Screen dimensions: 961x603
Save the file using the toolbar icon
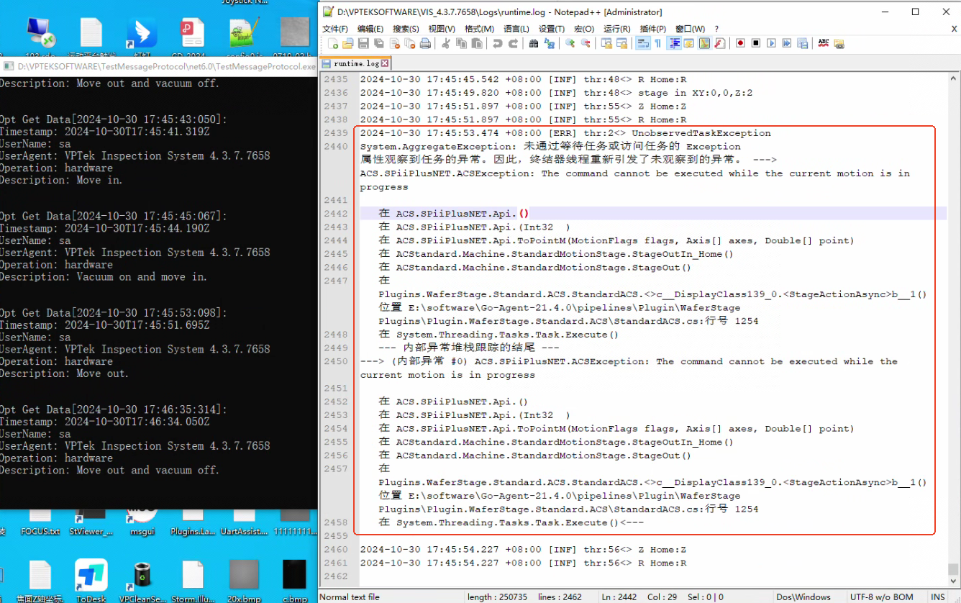pos(364,43)
